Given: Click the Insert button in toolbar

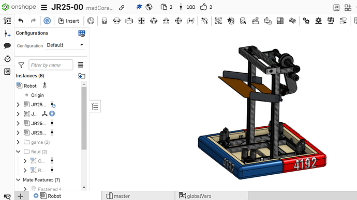Looking at the screenshot, I should click(x=68, y=21).
